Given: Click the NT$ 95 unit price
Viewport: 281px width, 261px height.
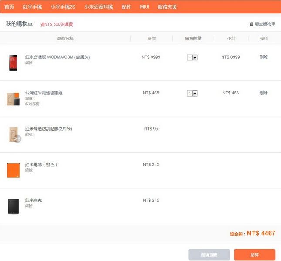Looking at the screenshot, I should coord(151,129).
